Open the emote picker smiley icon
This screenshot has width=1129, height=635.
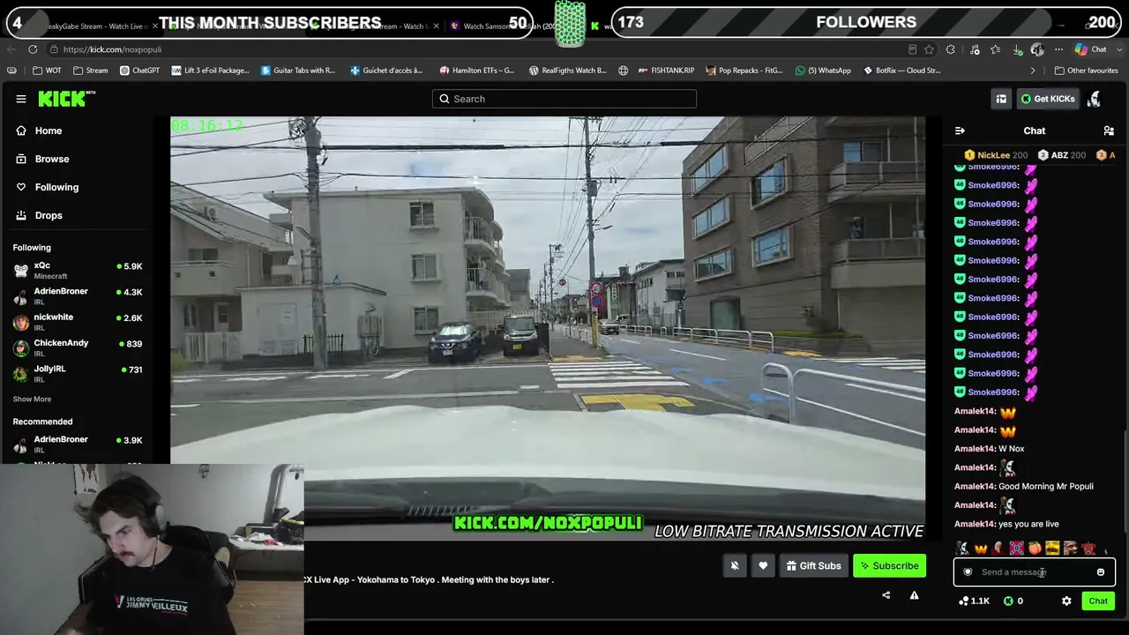pos(1100,572)
